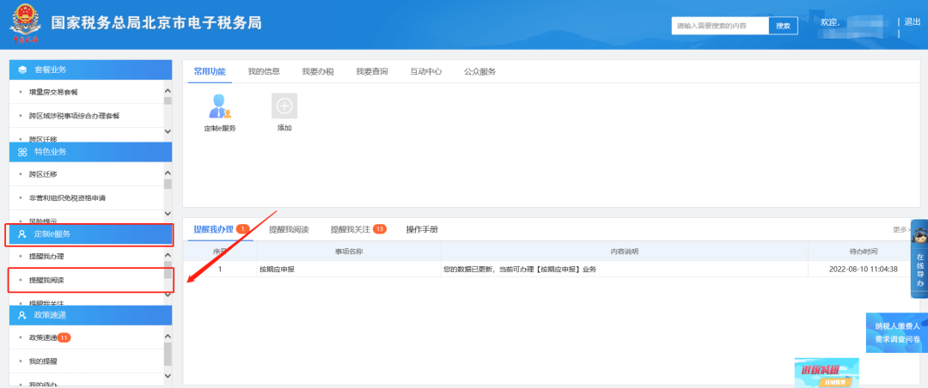
Task: Click the tax bureau emblem logo
Action: pos(25,25)
